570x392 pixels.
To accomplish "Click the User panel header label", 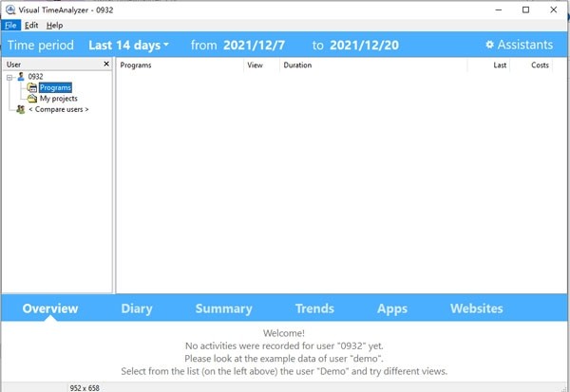I will click(x=13, y=65).
